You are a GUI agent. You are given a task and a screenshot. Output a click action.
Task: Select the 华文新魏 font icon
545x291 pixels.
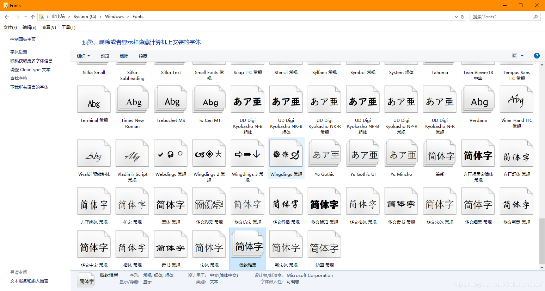pos(516,201)
